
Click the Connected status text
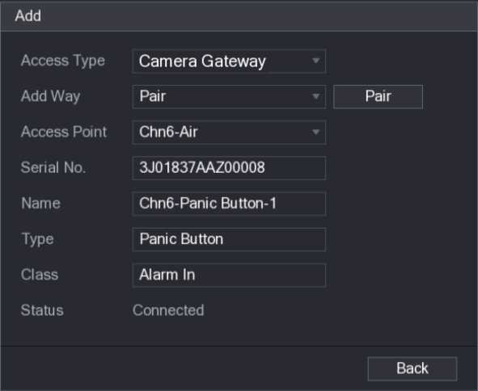[168, 310]
